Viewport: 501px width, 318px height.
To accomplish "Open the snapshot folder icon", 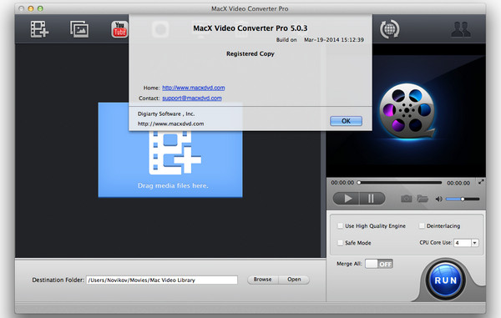I will click(422, 199).
